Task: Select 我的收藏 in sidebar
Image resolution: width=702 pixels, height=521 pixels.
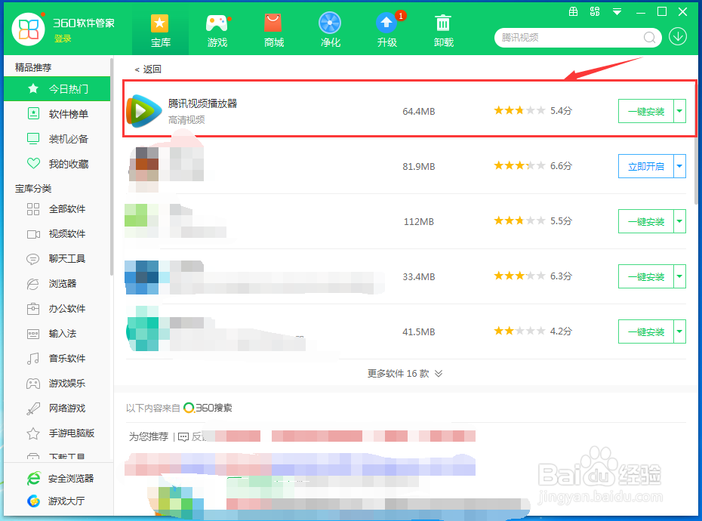Action: (57, 164)
